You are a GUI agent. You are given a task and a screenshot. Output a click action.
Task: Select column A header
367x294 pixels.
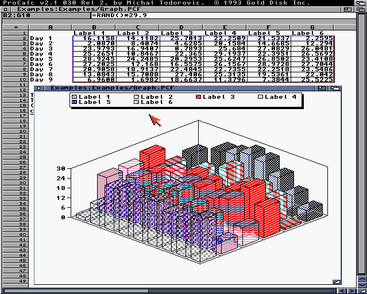click(x=51, y=28)
